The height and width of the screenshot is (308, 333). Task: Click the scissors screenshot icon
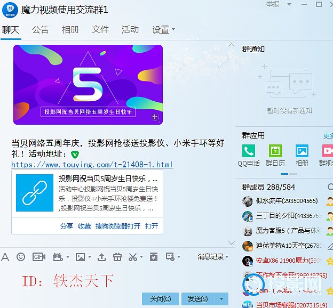point(133,257)
